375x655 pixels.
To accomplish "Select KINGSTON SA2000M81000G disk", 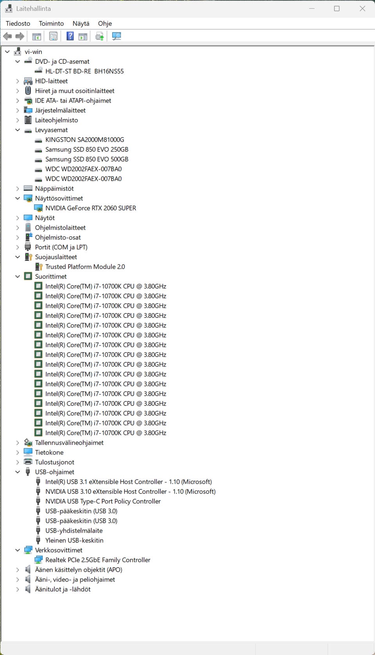I will [x=85, y=139].
